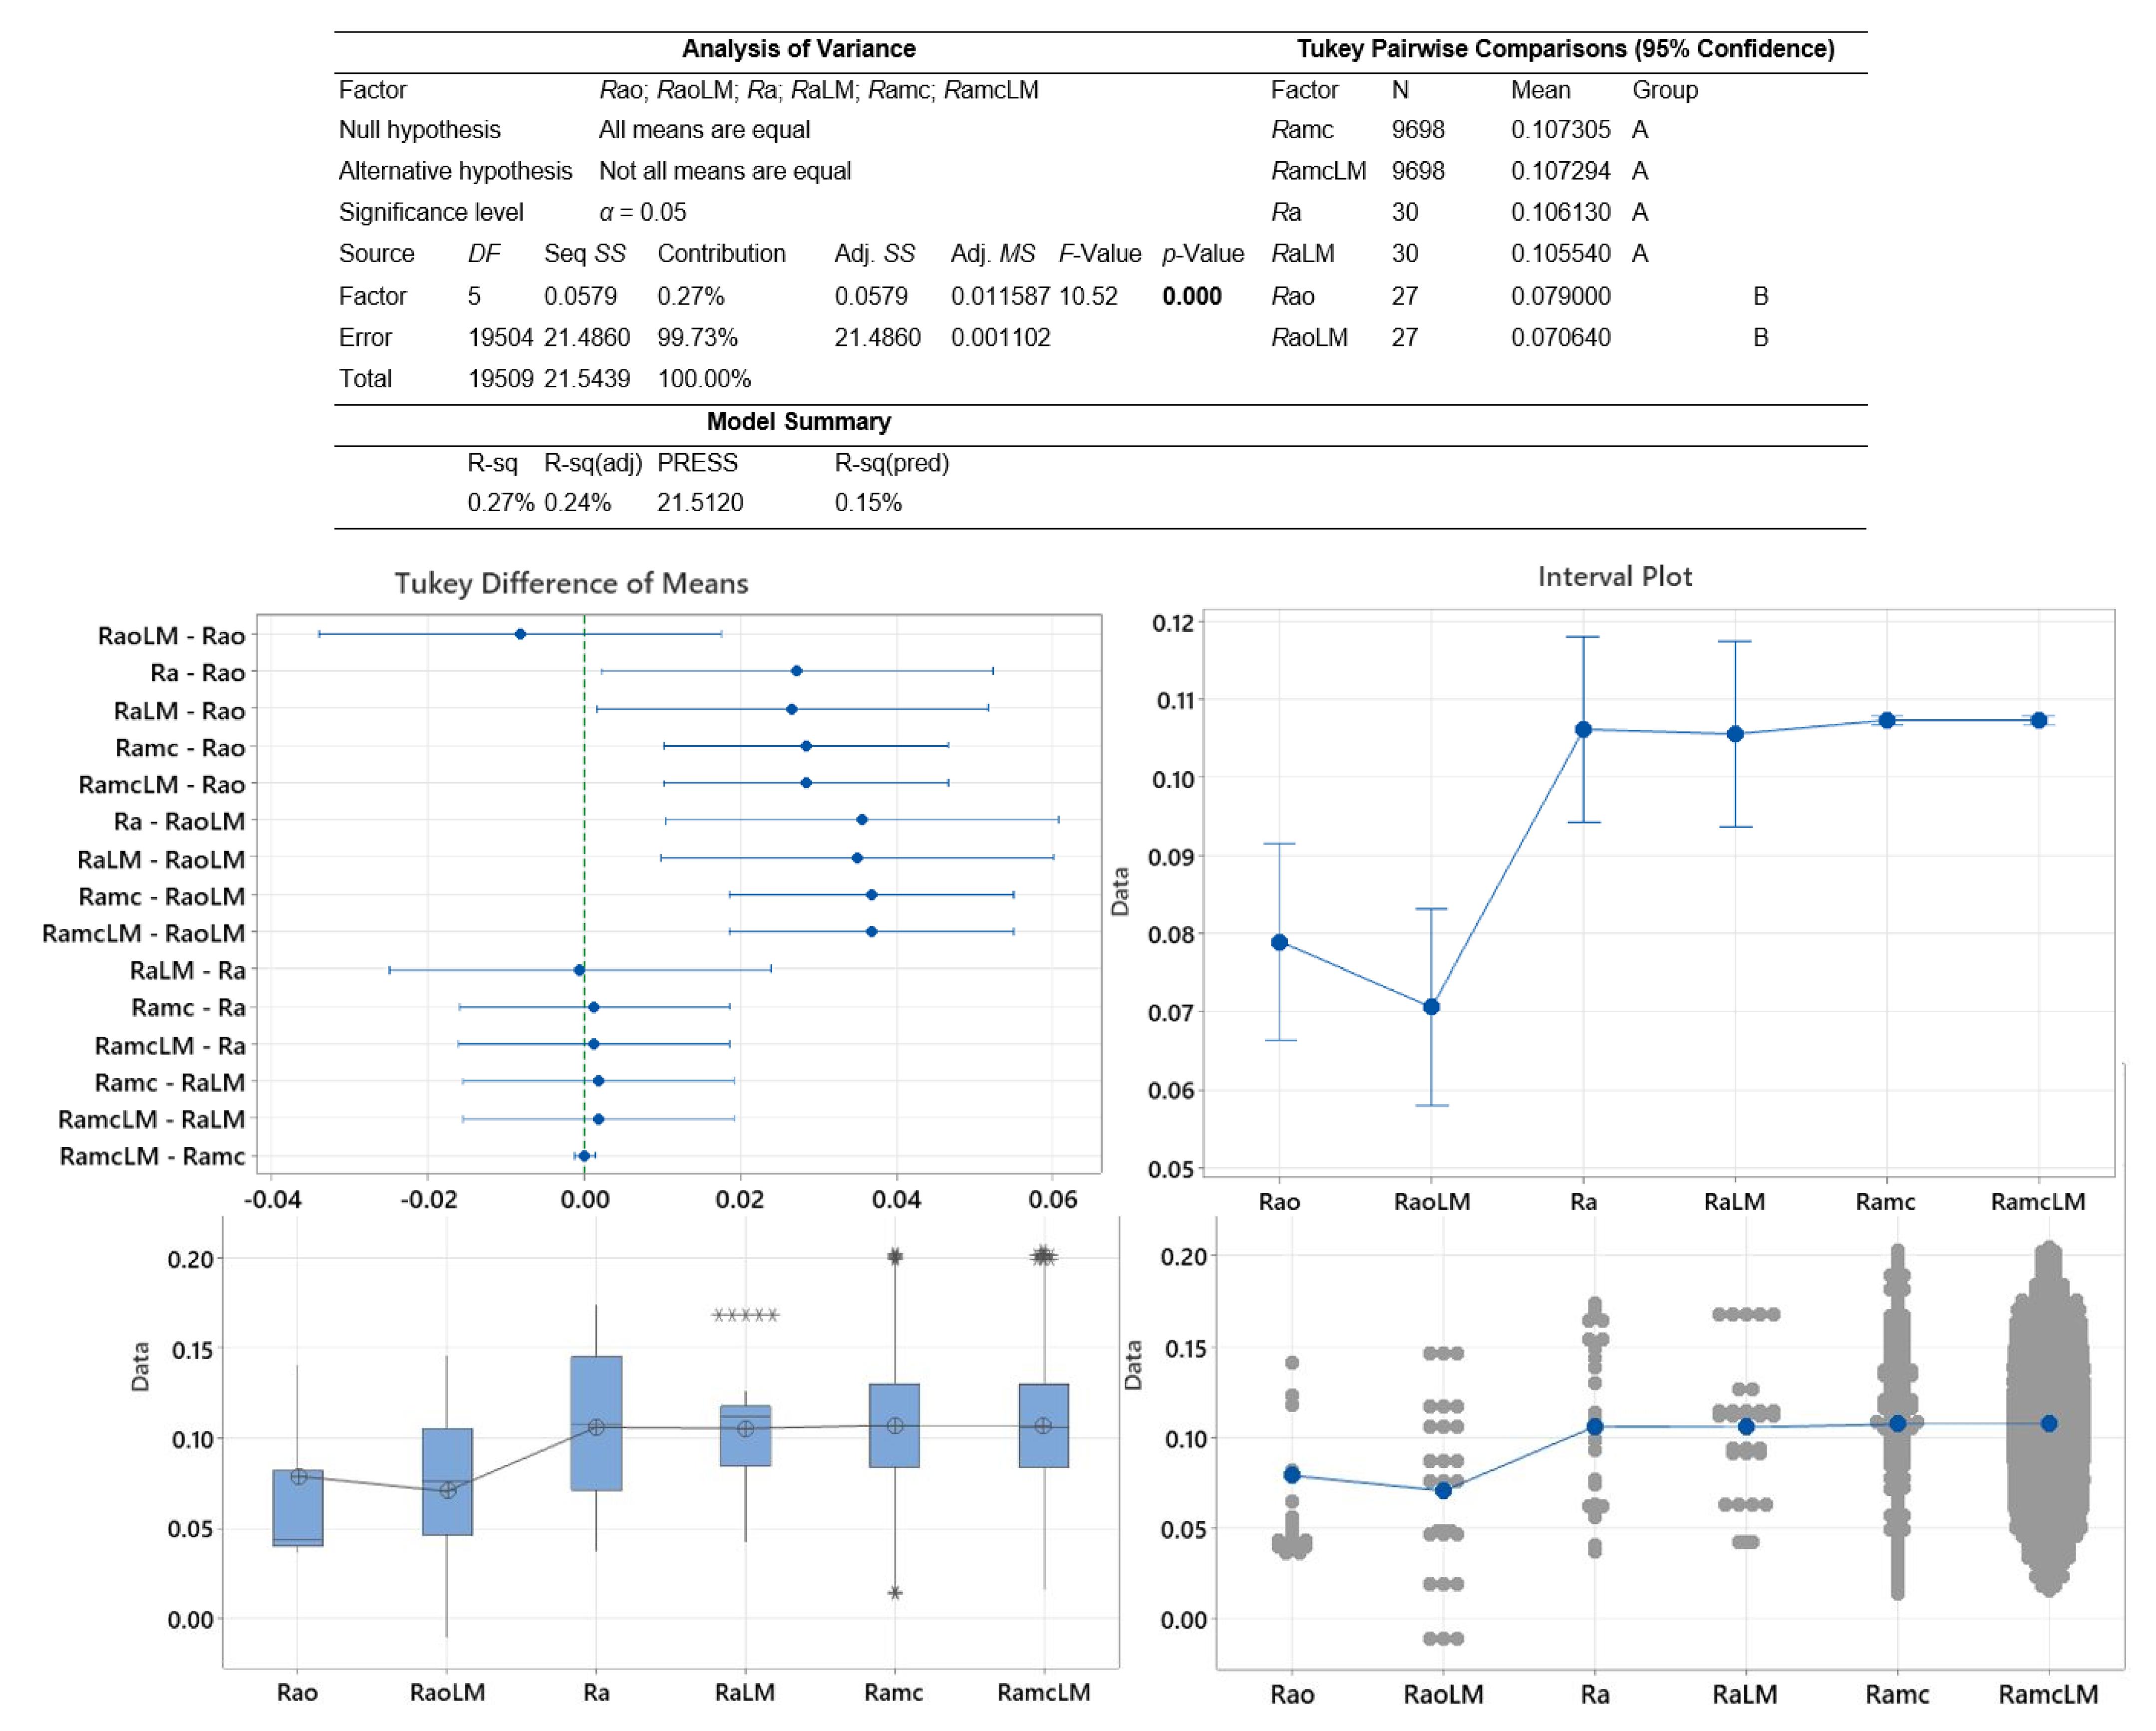The height and width of the screenshot is (1731, 2156).
Task: Click the Rao point in Interval Plot
Action: click(1279, 942)
